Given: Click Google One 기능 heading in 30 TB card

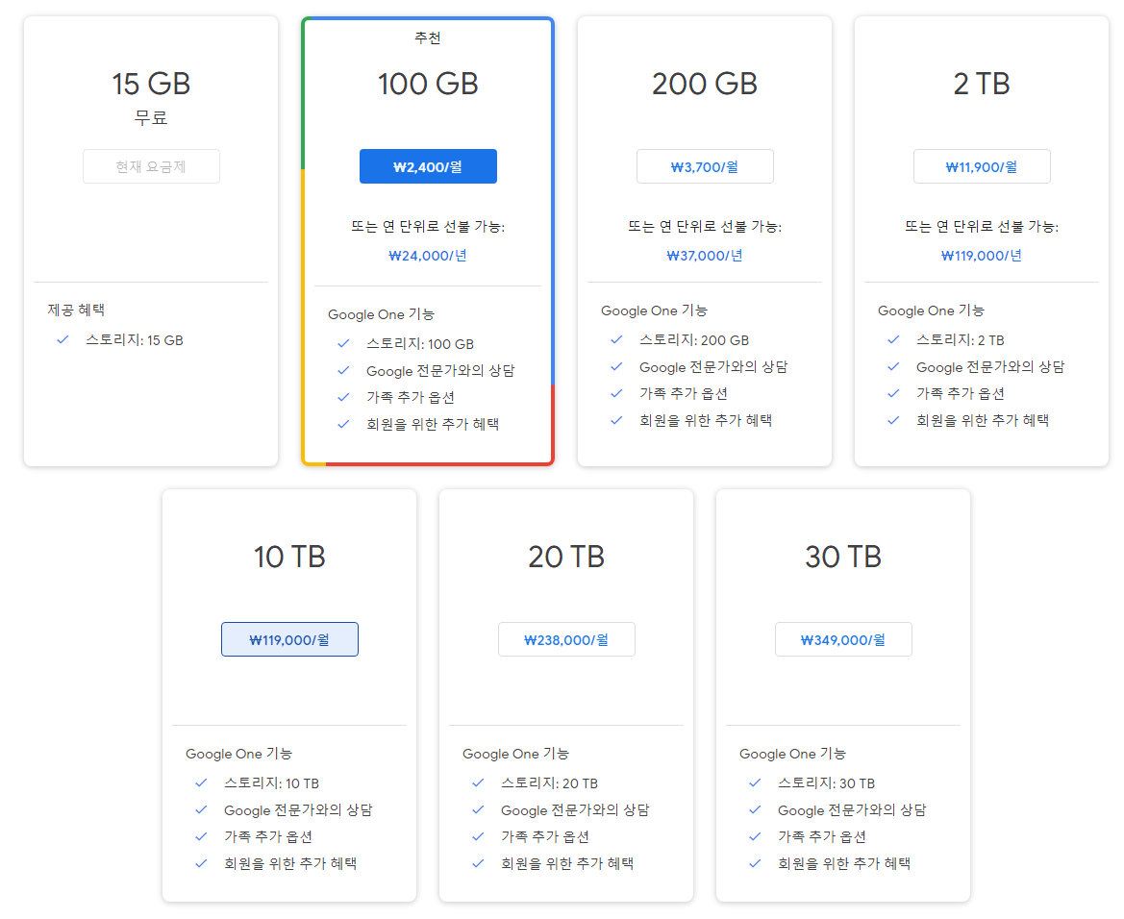Looking at the screenshot, I should point(792,754).
